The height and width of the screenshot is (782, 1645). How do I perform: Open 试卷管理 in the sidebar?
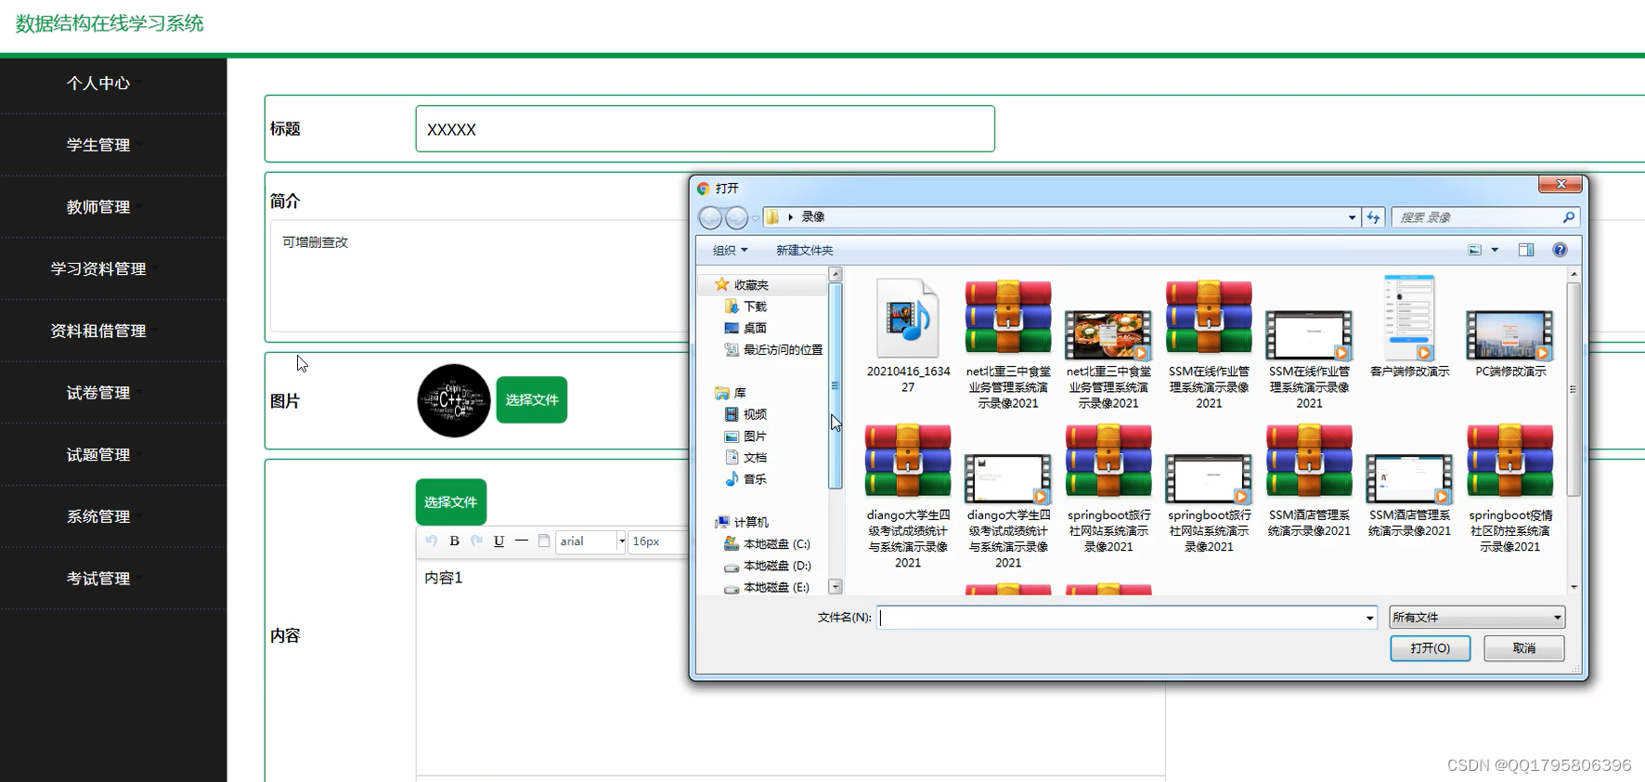[98, 393]
